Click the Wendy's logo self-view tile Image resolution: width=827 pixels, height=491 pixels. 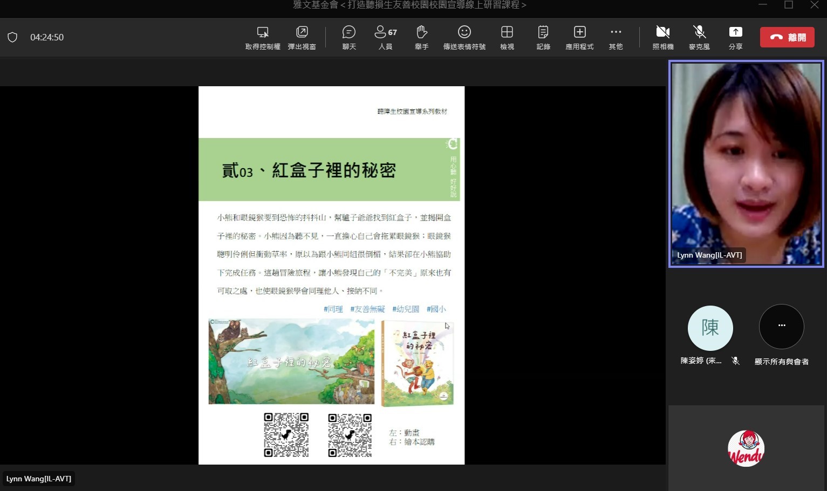746,448
